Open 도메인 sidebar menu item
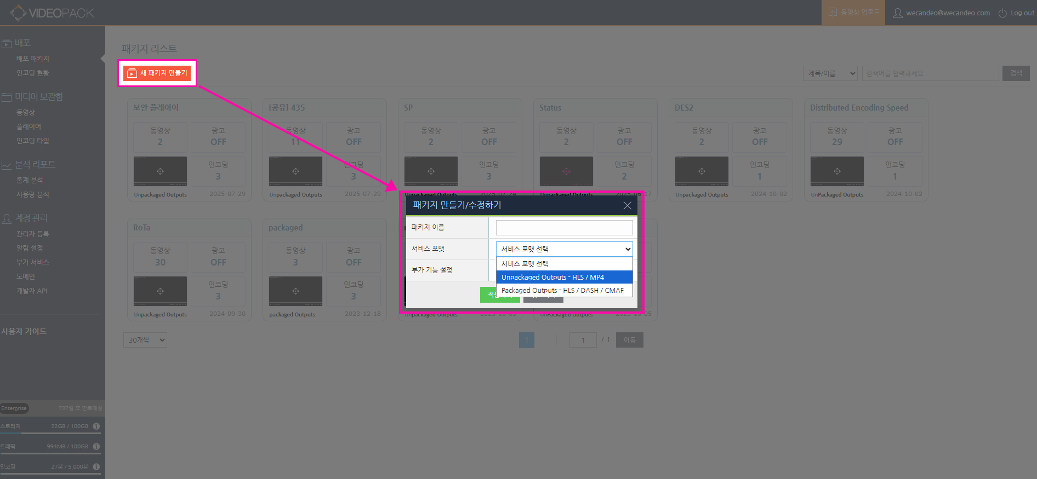 tap(26, 276)
